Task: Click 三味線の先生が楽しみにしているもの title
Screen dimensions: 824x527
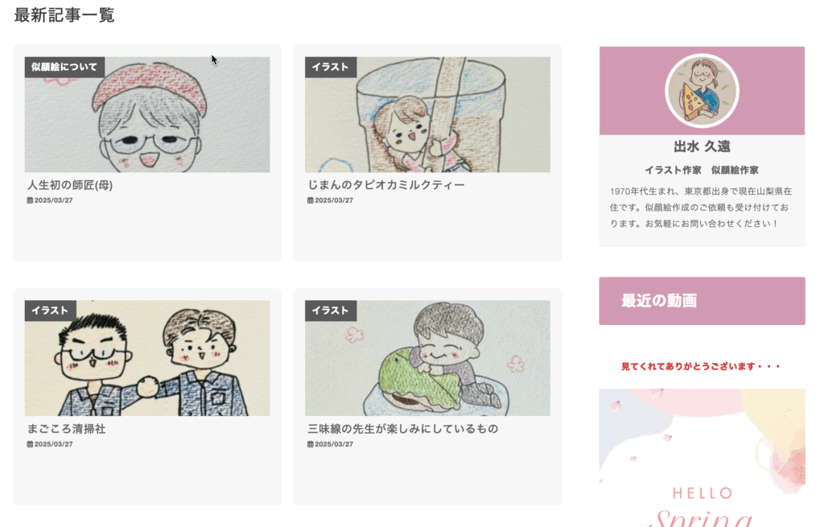Action: pos(402,429)
